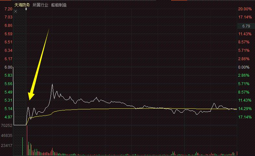Select the 6.00 baseline price label
Image resolution: width=255 pixels, height=156 pixels.
8,67
